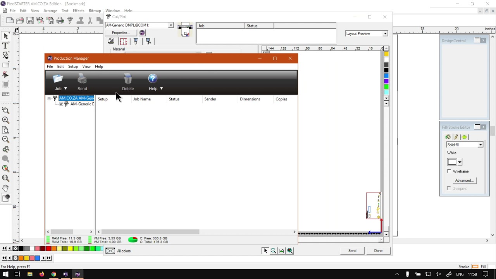This screenshot has height=279, width=496.
Task: Select the arrow selection tool in left toolbox
Action: (x=6, y=36)
